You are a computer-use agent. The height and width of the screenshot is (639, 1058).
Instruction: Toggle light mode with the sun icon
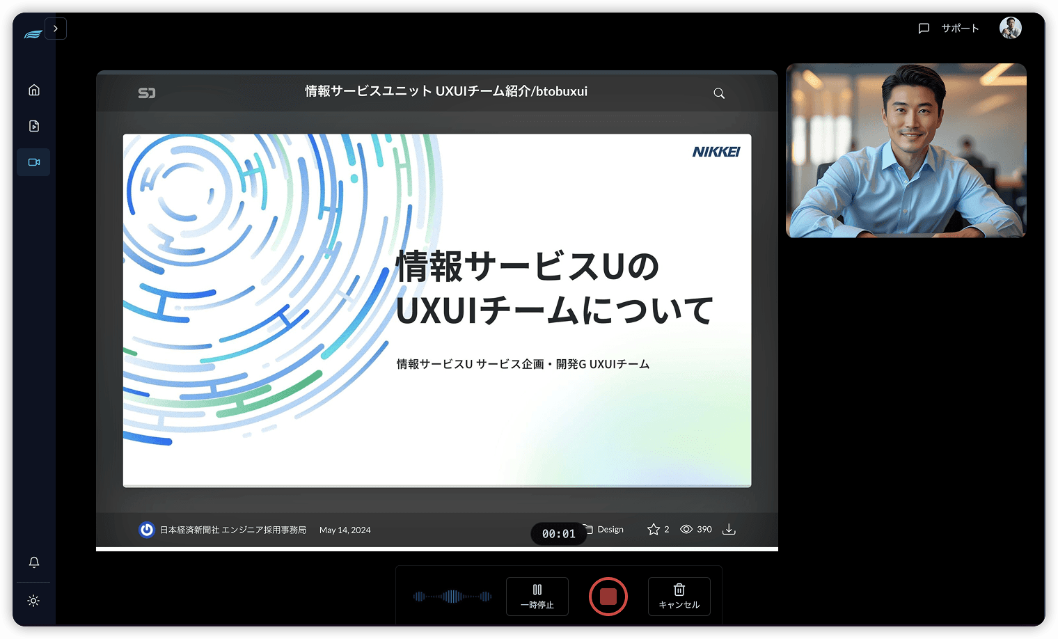click(x=33, y=600)
